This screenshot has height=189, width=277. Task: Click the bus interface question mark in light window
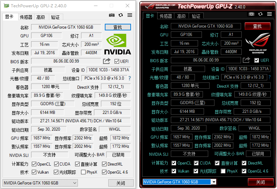coord(130,78)
